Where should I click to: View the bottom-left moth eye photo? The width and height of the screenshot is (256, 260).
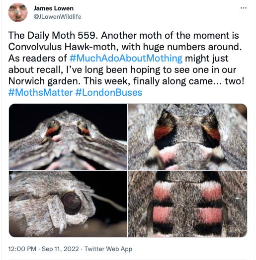point(68,204)
